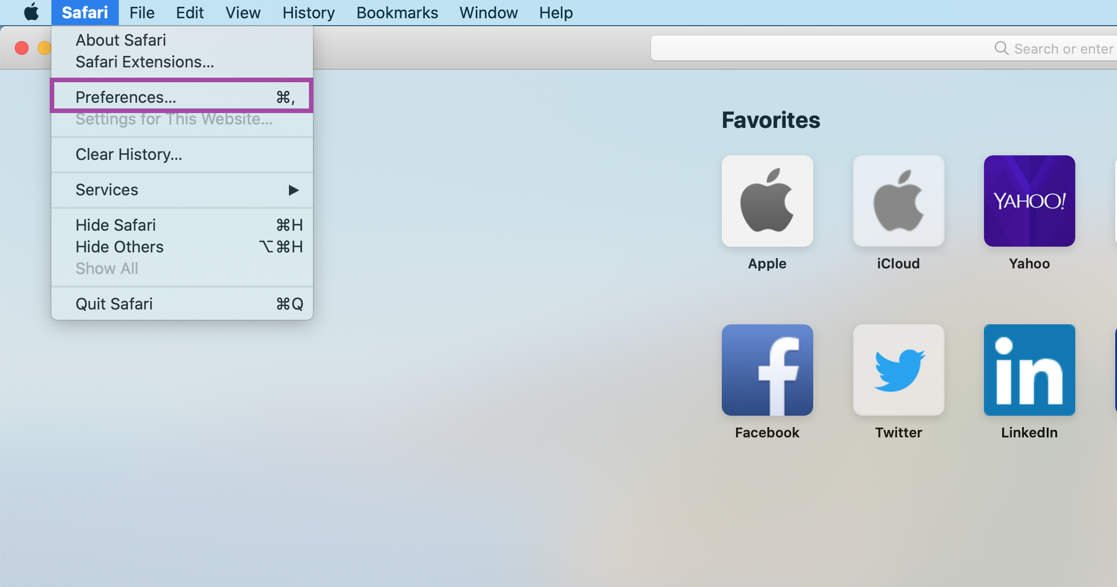1117x587 pixels.
Task: Open the Twitter favorite tile
Action: point(898,370)
